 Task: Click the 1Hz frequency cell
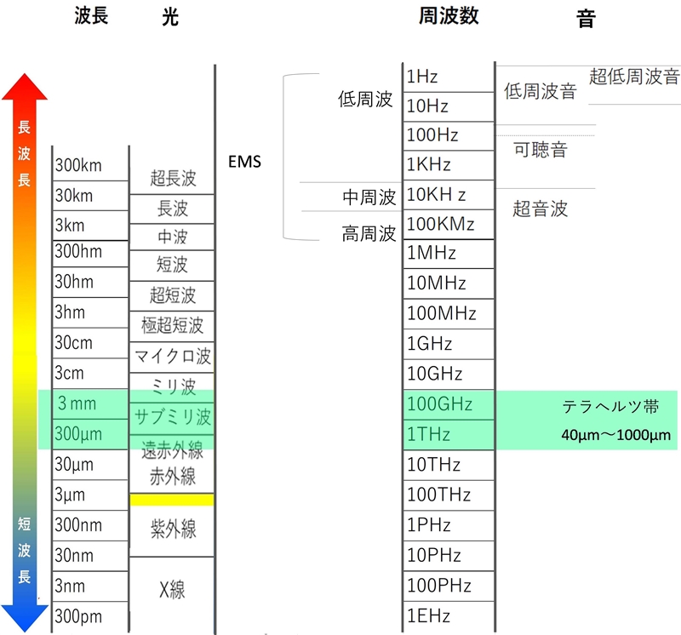[448, 77]
